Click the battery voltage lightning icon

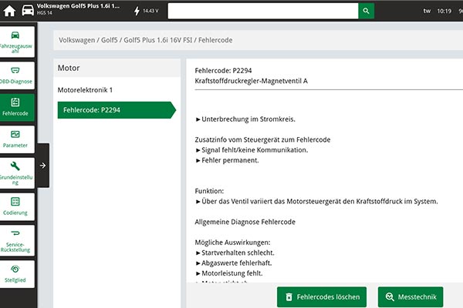(137, 12)
